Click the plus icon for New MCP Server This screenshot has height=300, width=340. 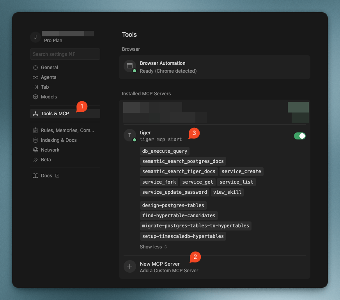(x=130, y=266)
